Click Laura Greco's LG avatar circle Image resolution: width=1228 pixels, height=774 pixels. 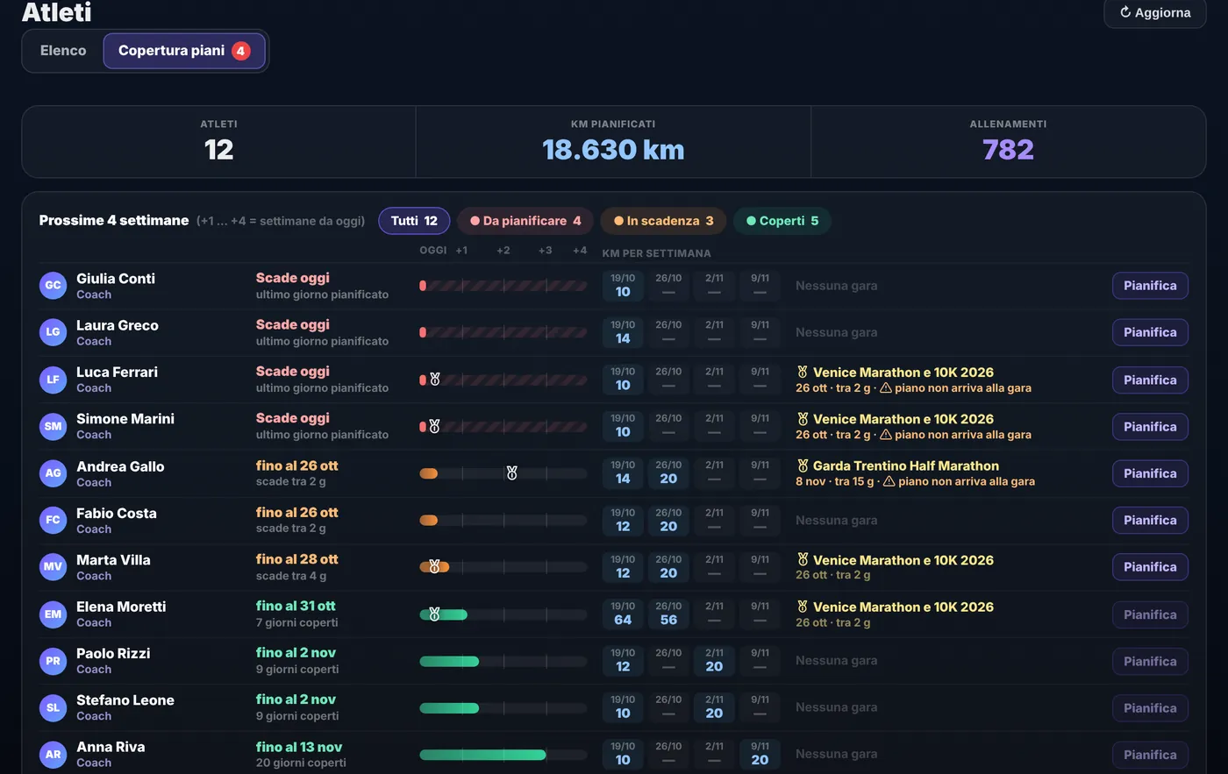click(53, 332)
